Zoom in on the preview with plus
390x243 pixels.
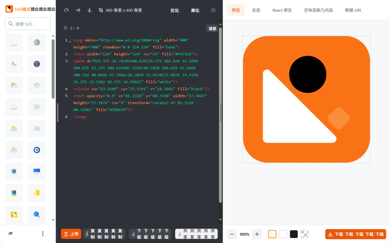(257, 234)
